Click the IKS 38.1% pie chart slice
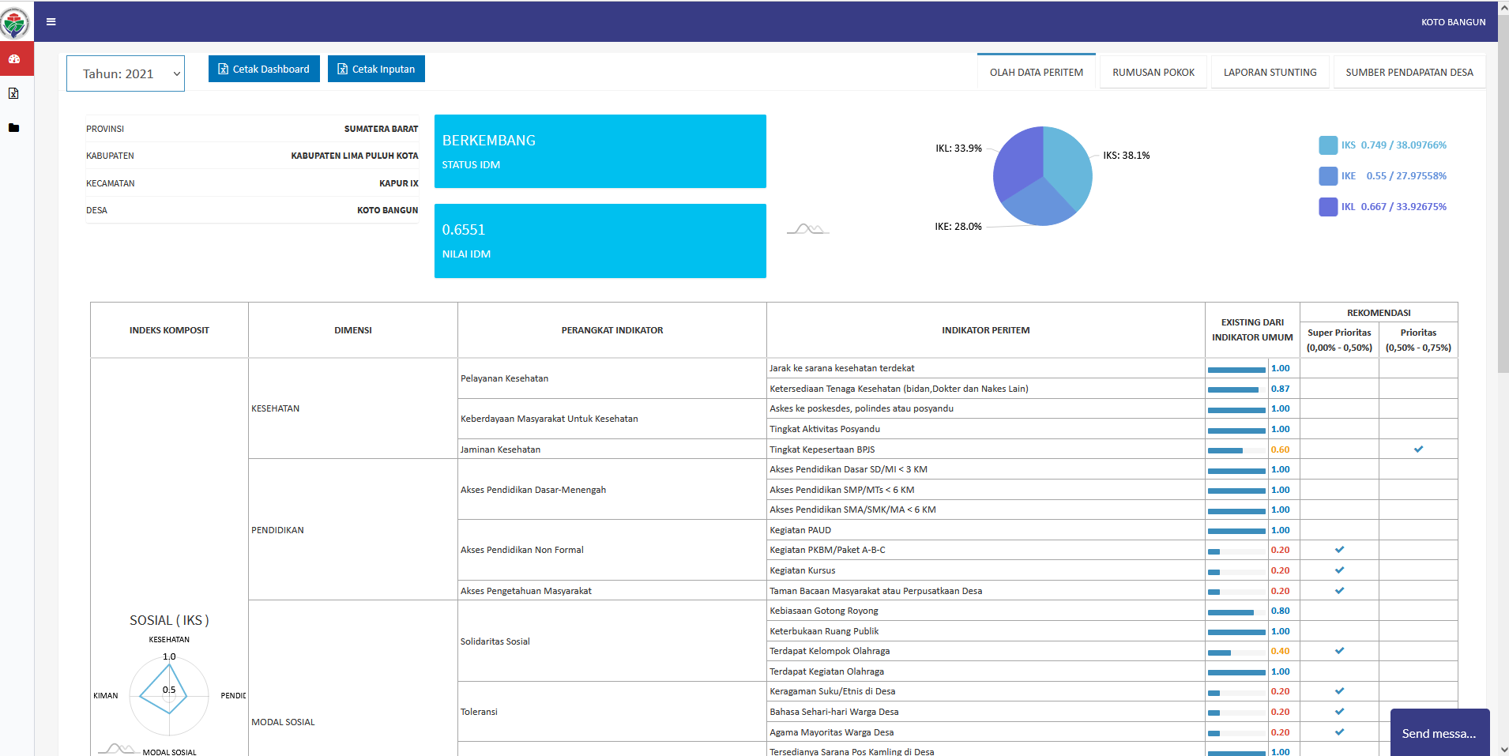 click(1068, 166)
